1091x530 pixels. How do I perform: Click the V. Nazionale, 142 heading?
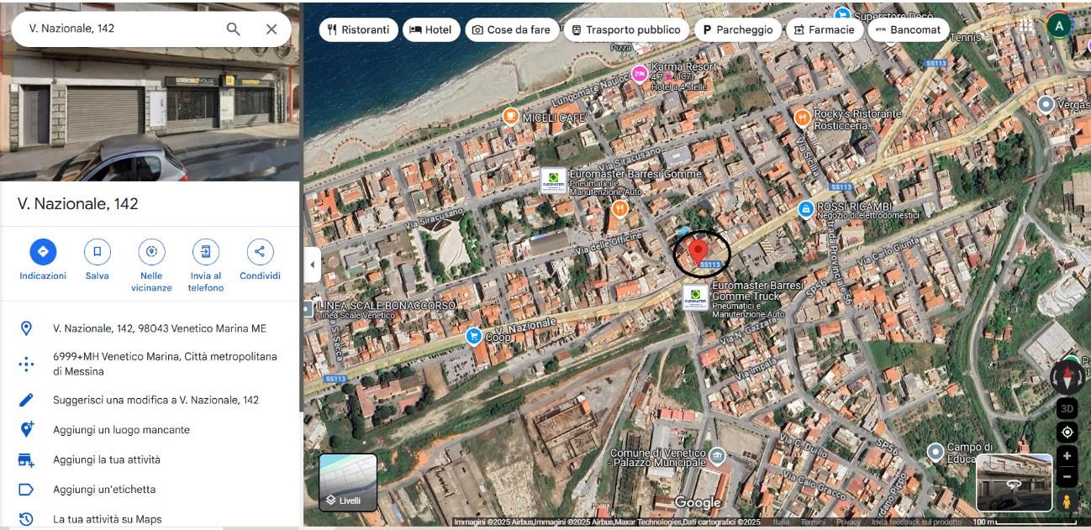[78, 204]
